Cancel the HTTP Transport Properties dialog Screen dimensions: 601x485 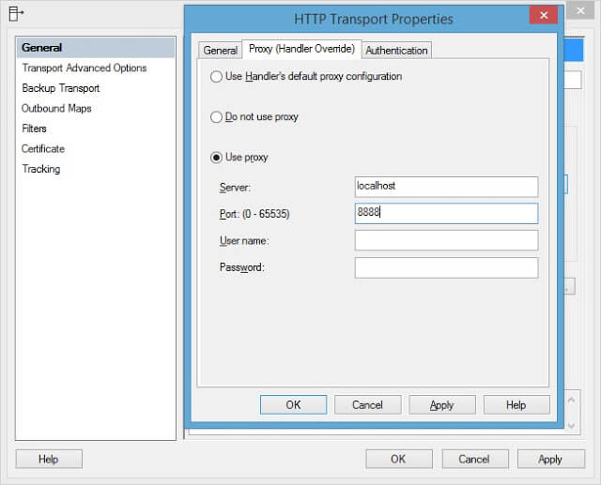pyautogui.click(x=367, y=405)
